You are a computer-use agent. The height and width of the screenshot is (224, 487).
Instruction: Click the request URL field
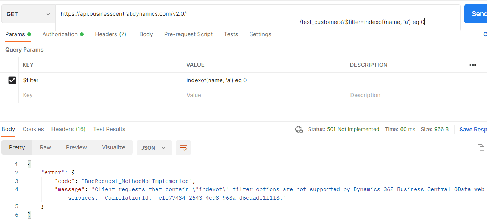pos(257,18)
